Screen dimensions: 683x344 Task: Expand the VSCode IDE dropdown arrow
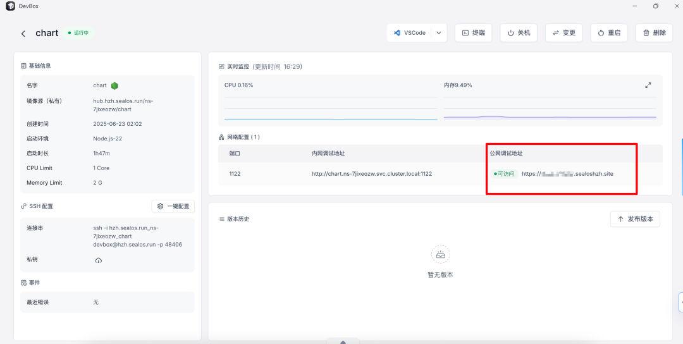coord(439,33)
